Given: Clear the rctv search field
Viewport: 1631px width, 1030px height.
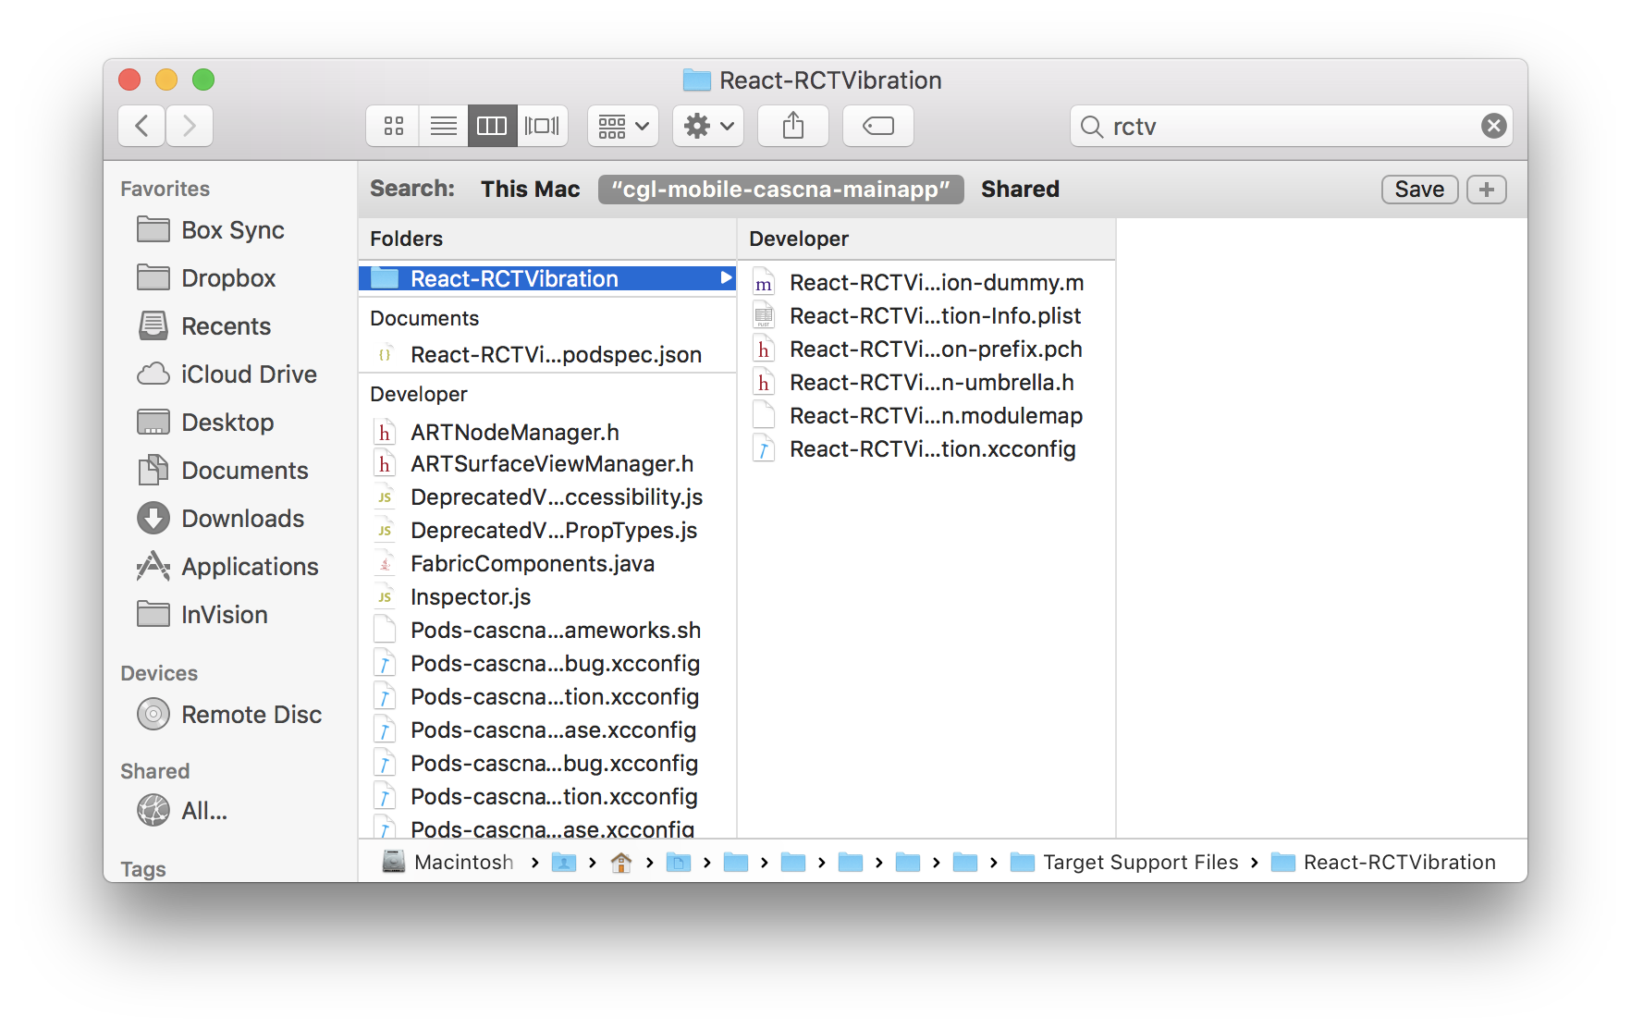Looking at the screenshot, I should (1493, 126).
